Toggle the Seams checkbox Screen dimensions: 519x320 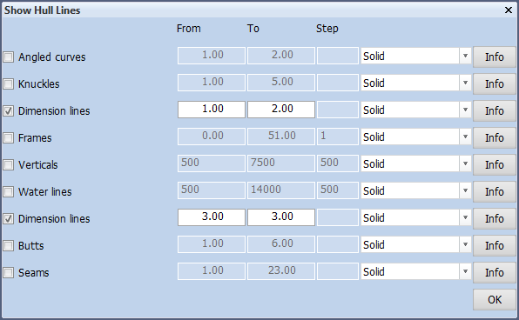pyautogui.click(x=9, y=273)
